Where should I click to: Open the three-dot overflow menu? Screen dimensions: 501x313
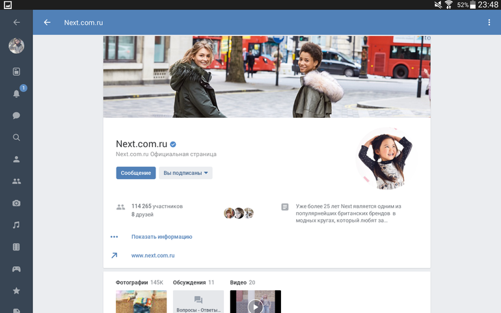point(489,22)
